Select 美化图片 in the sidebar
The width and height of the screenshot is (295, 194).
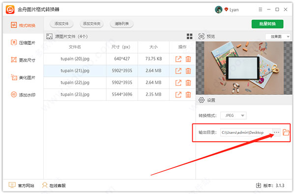[23, 77]
